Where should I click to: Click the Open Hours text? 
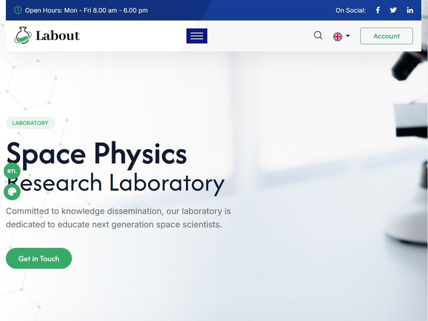tap(86, 10)
